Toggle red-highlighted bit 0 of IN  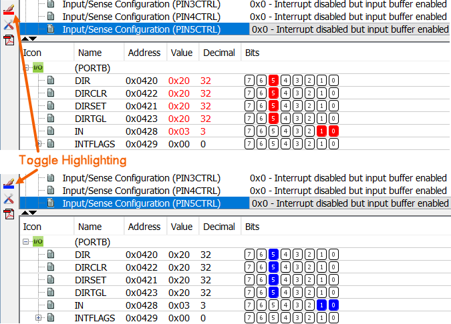(333, 131)
